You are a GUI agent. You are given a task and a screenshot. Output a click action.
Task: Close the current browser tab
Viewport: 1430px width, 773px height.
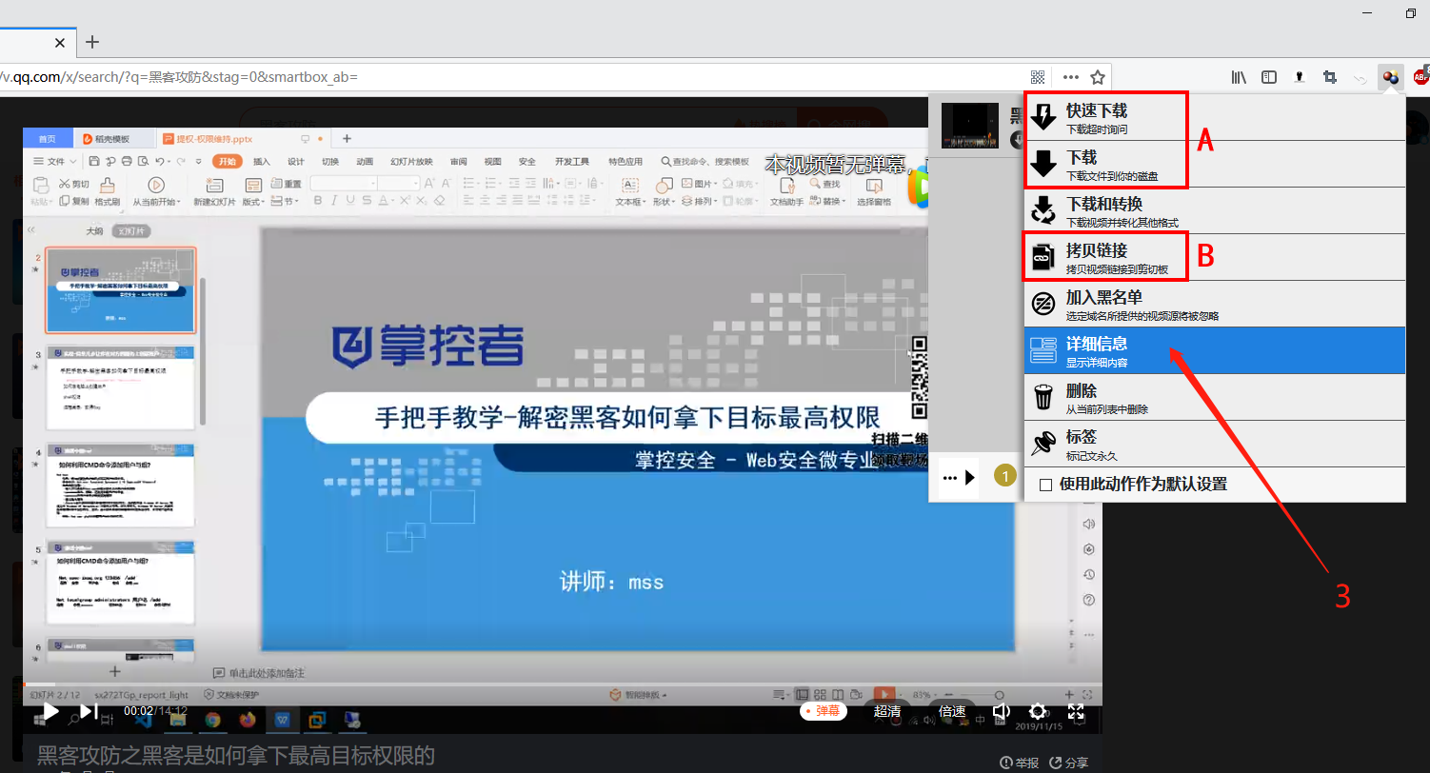(60, 43)
